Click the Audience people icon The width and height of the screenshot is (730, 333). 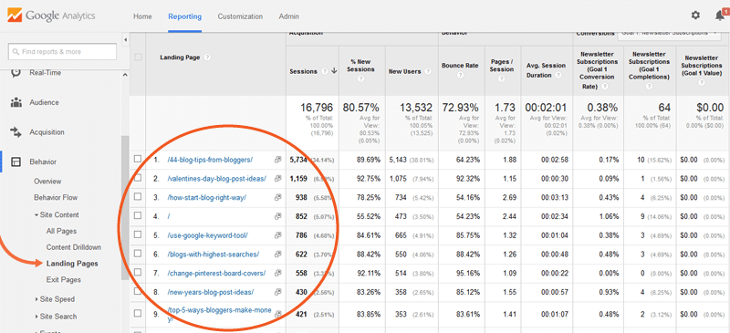[x=16, y=102]
